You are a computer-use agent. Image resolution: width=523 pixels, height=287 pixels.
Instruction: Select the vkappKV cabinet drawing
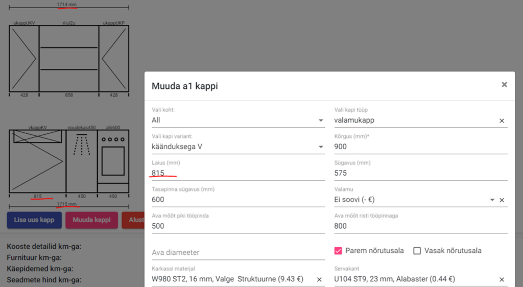point(37,161)
